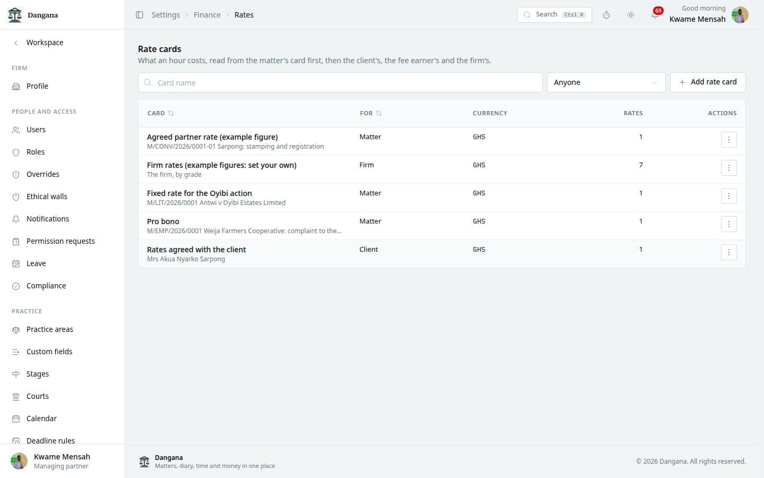Screen dimensions: 764x478
Task: Select the Pro bono card name
Action: point(163,221)
